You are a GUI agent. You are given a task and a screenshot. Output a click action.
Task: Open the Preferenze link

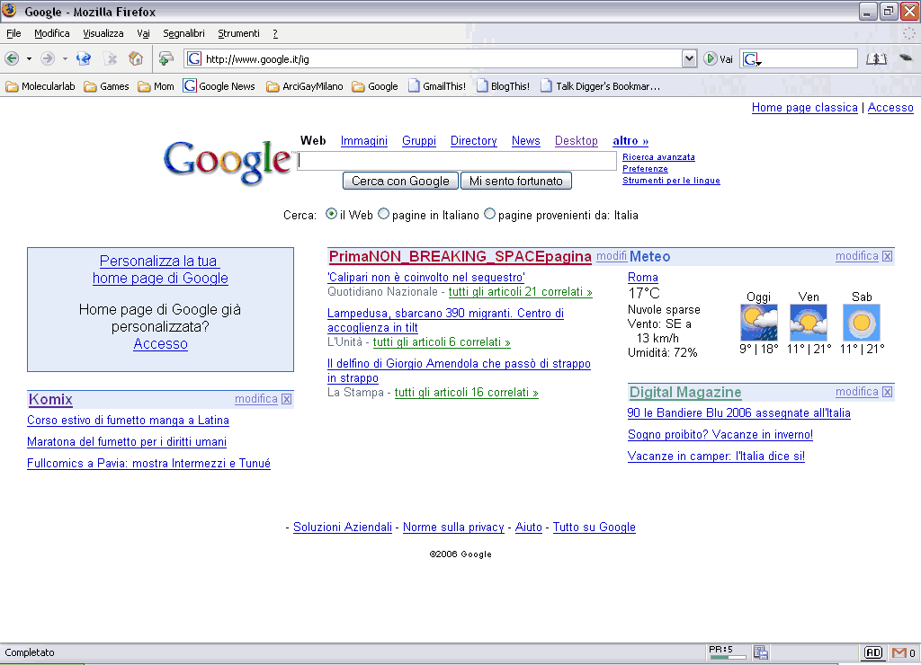[645, 168]
